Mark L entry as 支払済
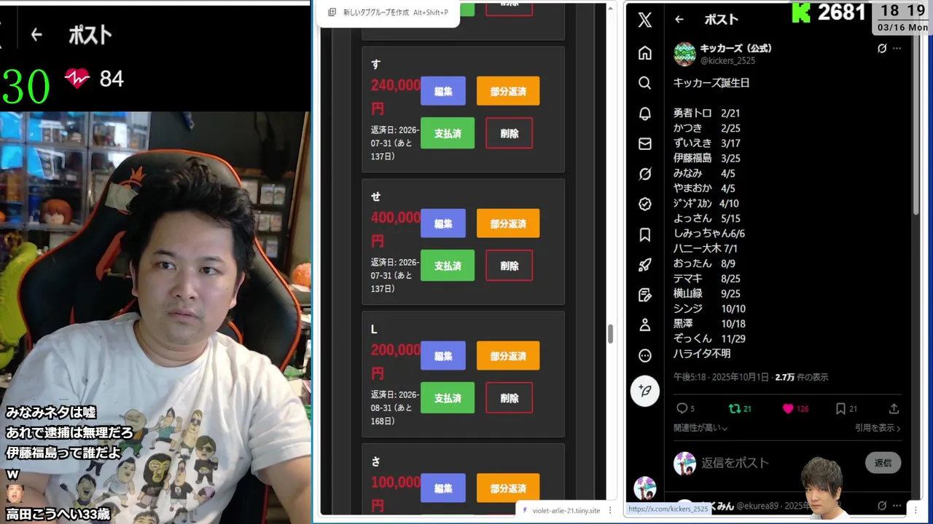 (x=448, y=398)
